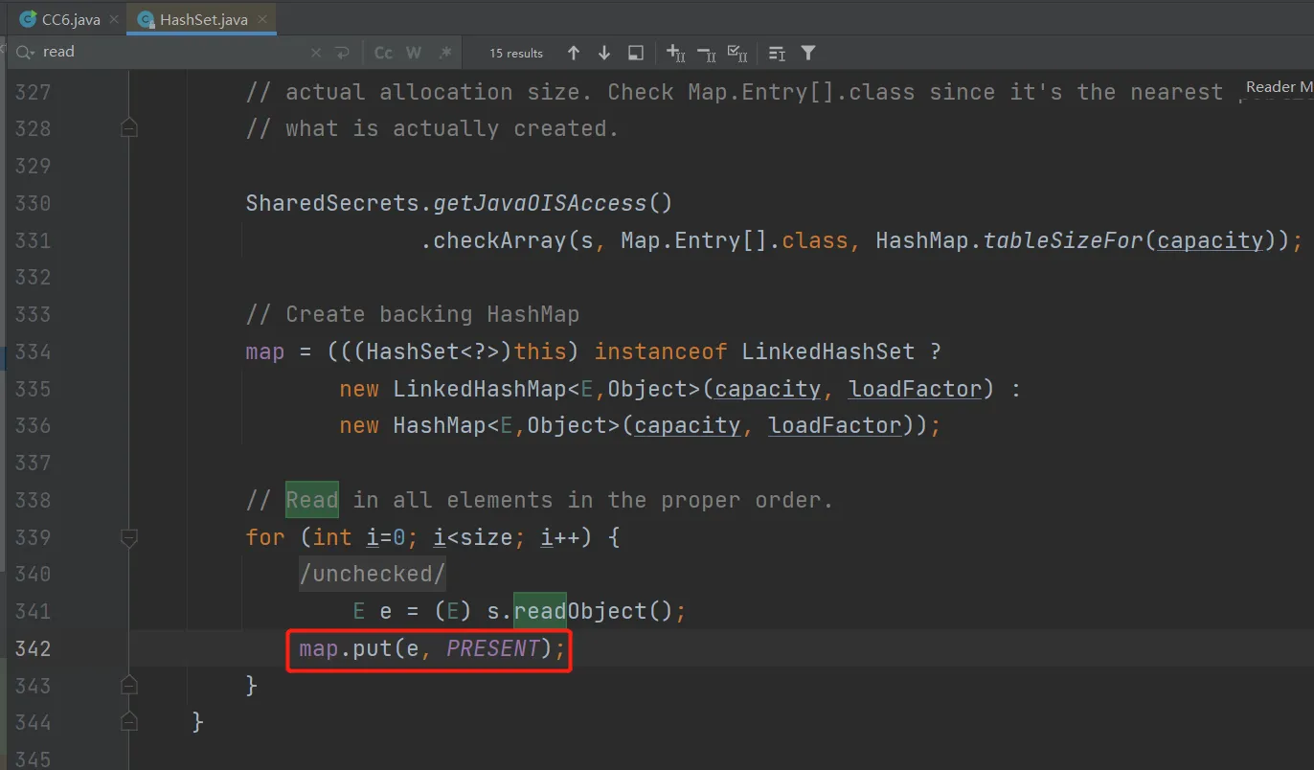Toggle search in selection only
Viewport: 1314px width, 770px height.
777,54
